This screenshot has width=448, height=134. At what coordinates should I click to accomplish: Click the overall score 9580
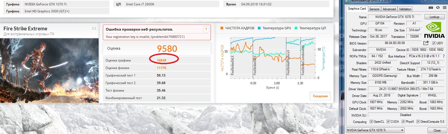167,49
